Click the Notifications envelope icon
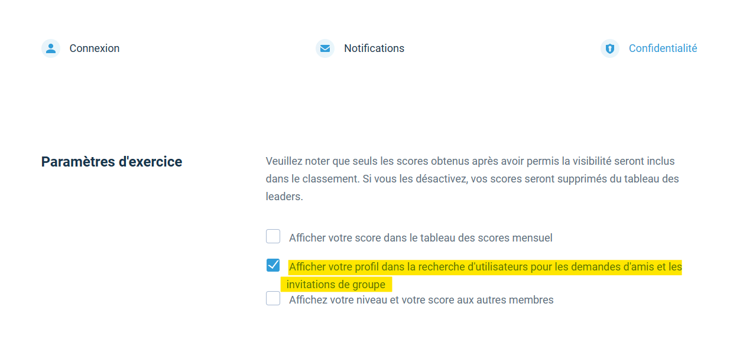The image size is (730, 349). coord(325,48)
